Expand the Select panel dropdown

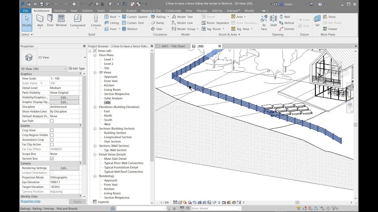27,34
